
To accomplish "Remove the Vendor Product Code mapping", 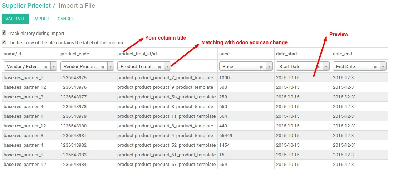I will (x=103, y=67).
